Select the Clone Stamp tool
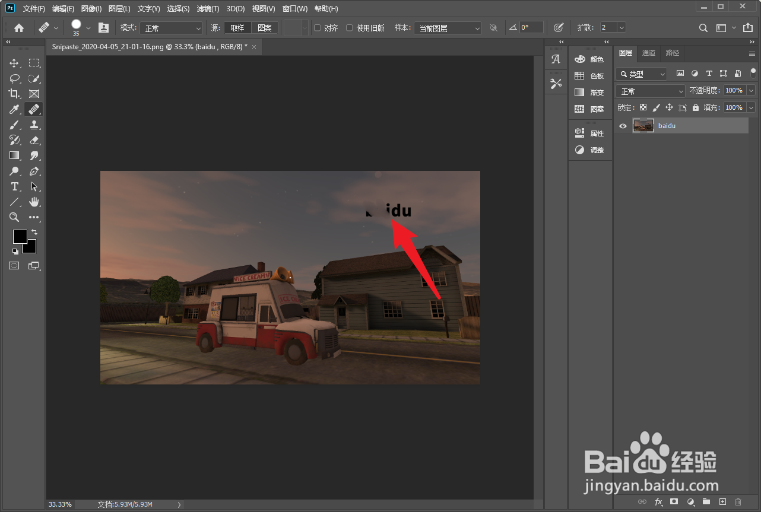 (34, 125)
